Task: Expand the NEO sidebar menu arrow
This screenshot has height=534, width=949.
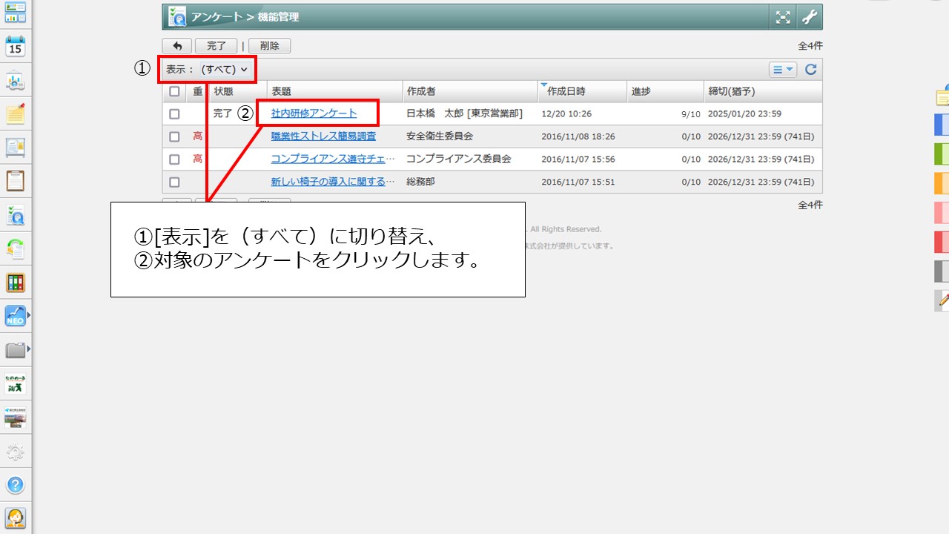Action: (29, 316)
